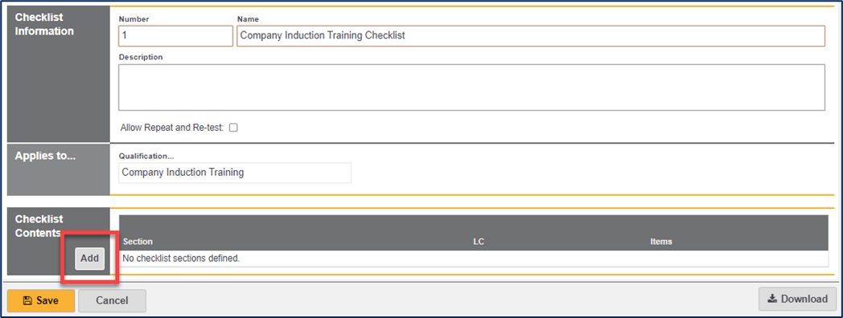Screen dimensions: 843x318
Task: Click the floppy disk icon on Save
Action: click(x=27, y=301)
